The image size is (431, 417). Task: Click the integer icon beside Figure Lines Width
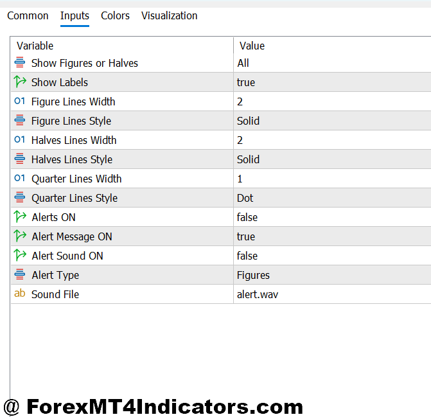tap(19, 102)
